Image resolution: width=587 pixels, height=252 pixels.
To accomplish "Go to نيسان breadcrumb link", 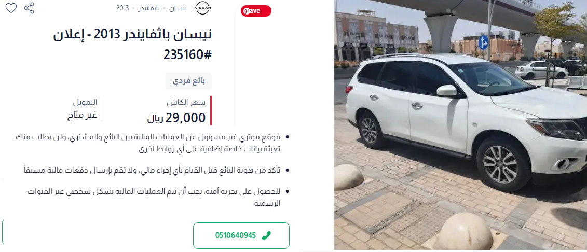I will [178, 8].
